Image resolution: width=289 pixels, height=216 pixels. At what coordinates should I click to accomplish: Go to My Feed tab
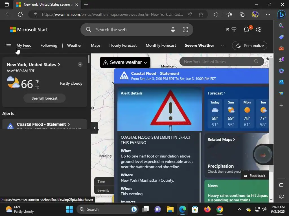[x=24, y=45]
